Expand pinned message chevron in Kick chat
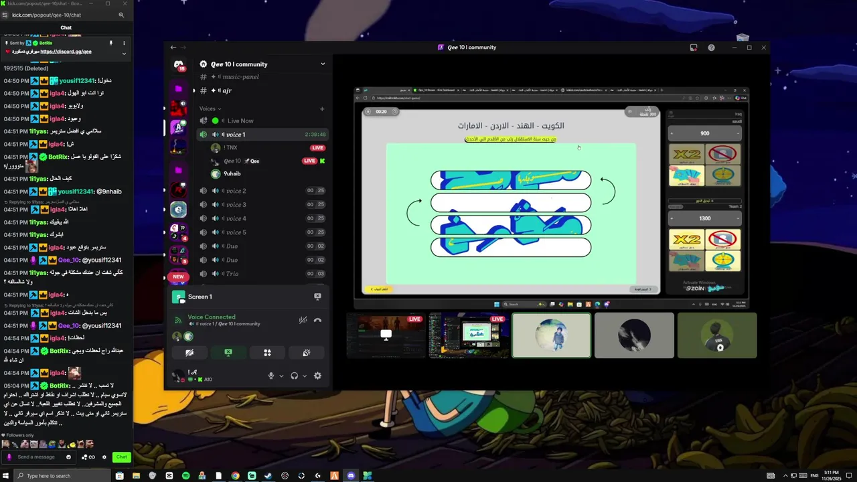The image size is (857, 482). (124, 54)
